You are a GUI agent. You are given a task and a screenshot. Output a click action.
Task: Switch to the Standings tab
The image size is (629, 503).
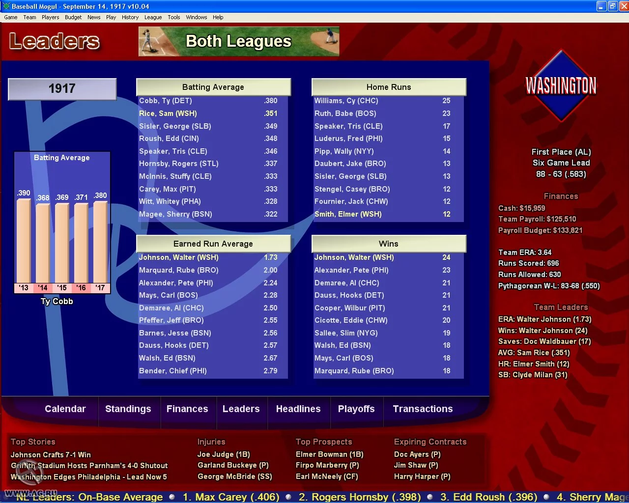pyautogui.click(x=128, y=409)
